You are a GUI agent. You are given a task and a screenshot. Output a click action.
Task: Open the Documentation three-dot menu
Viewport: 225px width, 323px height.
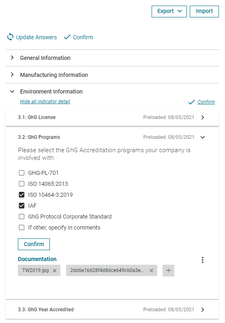coord(203,260)
